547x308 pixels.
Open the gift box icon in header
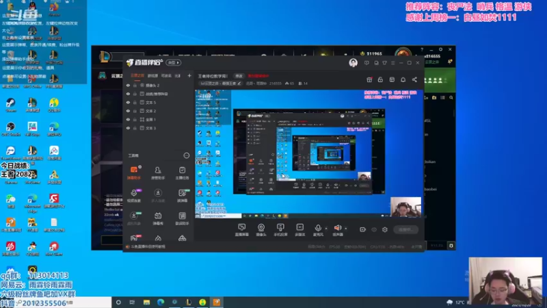tap(369, 79)
